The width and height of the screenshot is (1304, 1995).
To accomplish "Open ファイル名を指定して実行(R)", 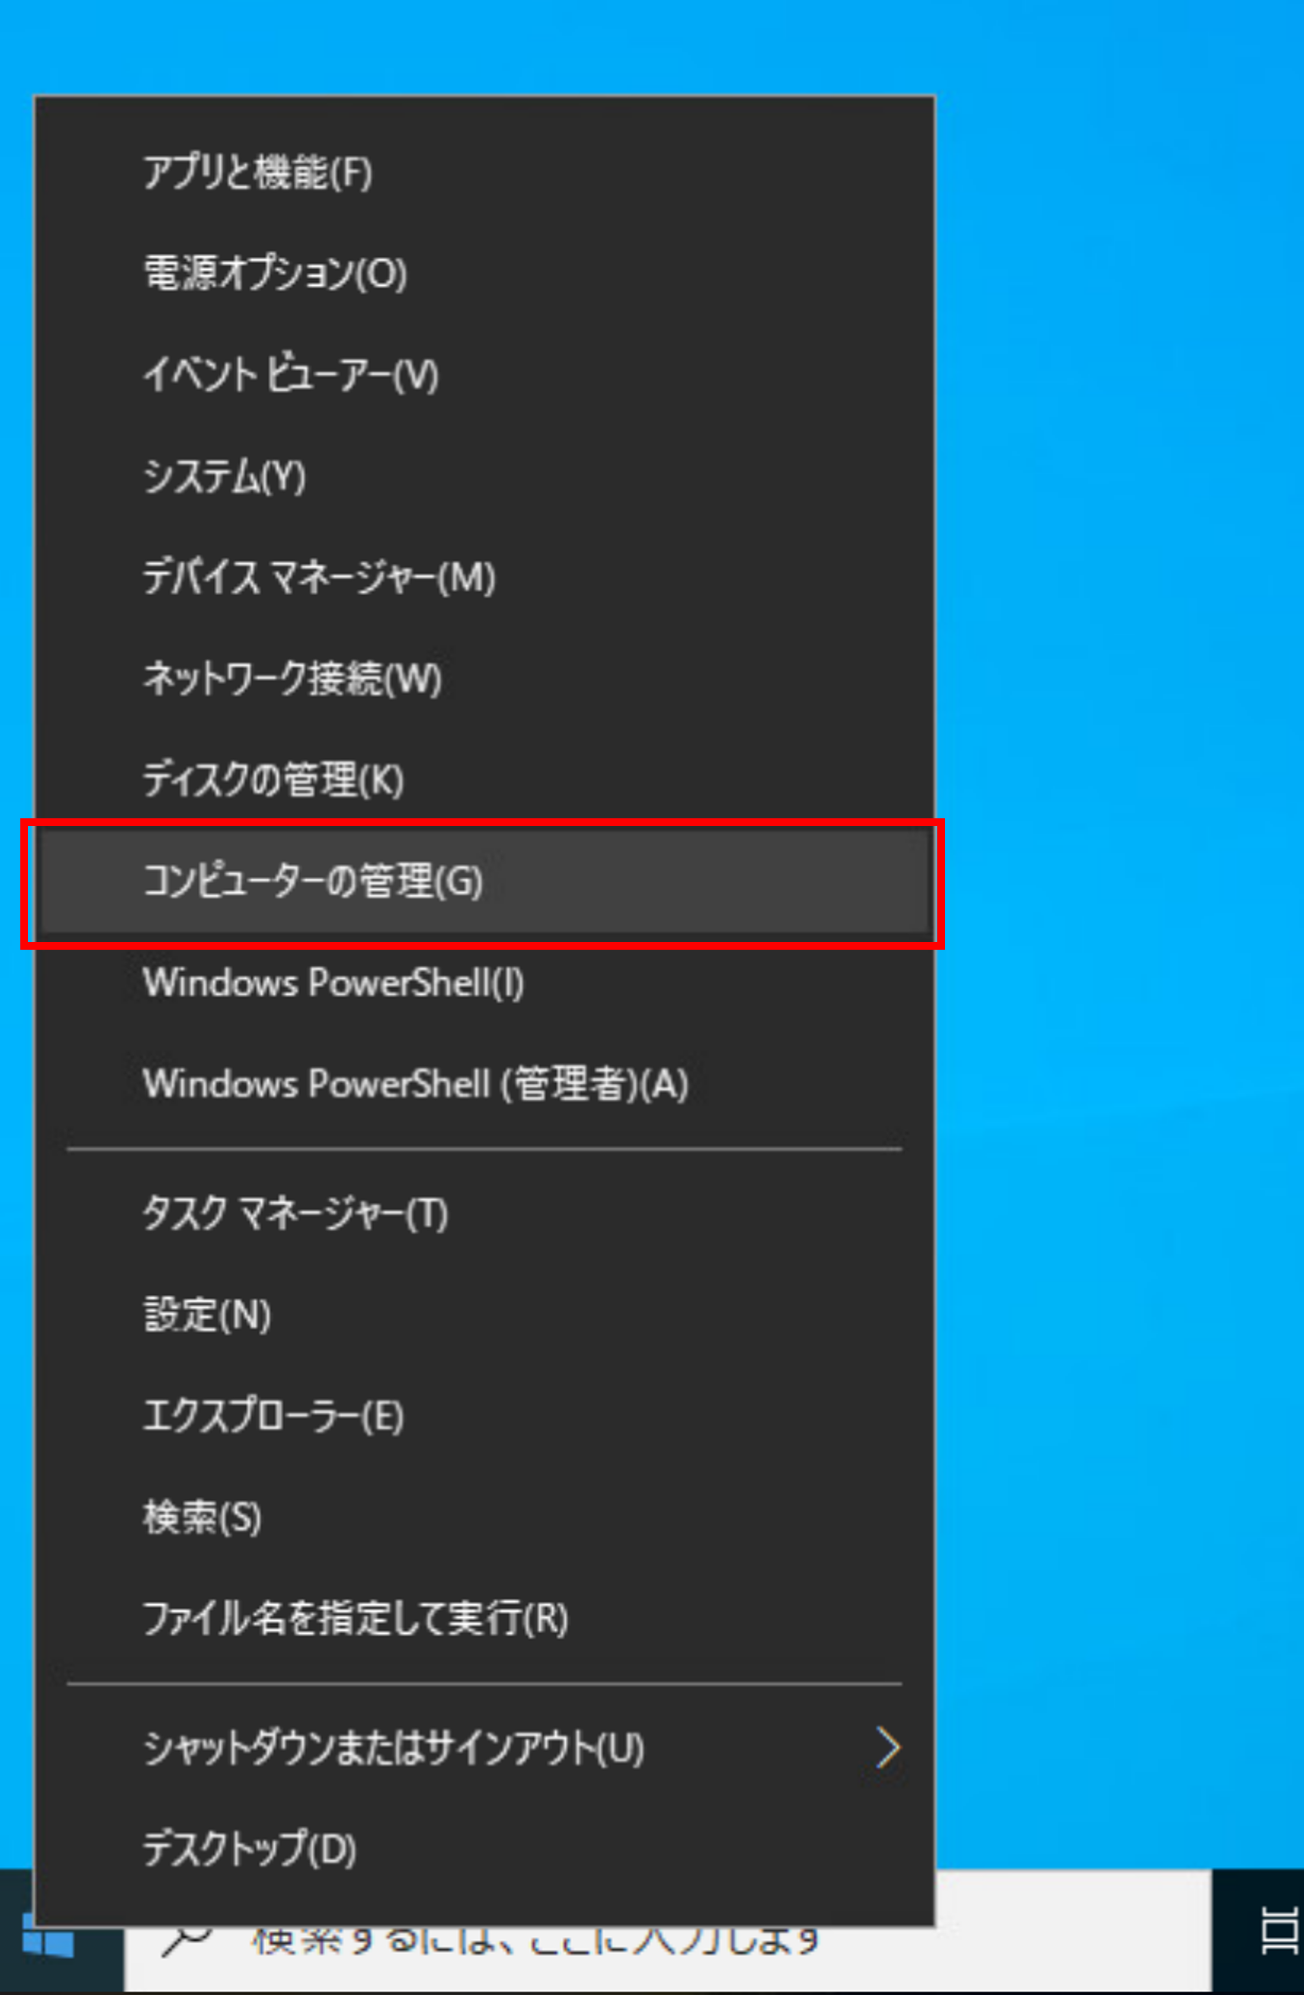I will [x=484, y=1619].
